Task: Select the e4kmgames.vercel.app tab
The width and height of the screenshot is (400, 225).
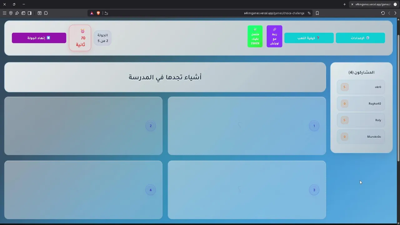Action: (x=374, y=4)
